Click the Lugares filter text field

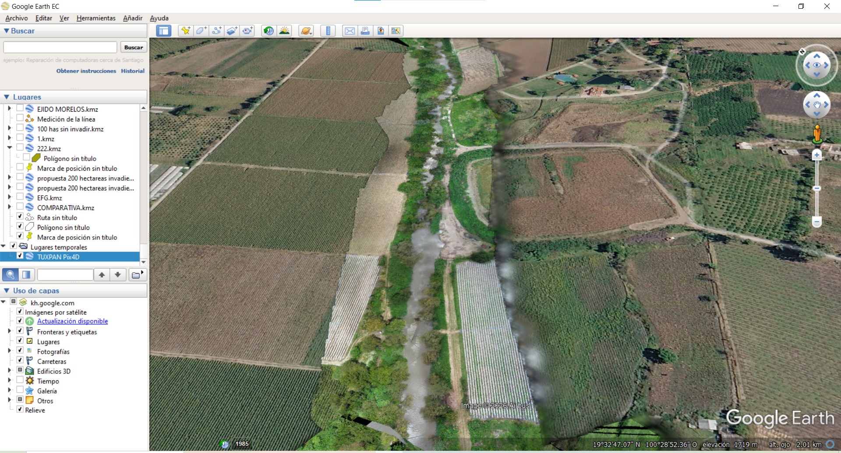tap(65, 275)
